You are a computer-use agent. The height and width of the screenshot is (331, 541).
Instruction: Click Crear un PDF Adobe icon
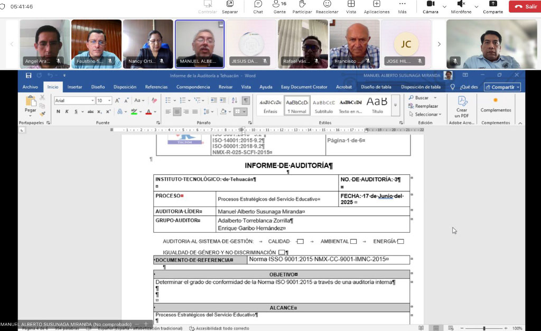[x=462, y=107]
